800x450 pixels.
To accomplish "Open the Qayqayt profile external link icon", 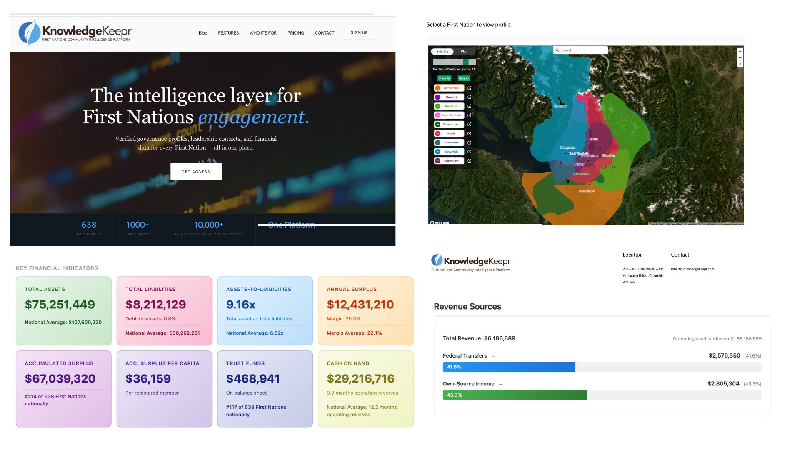I will click(469, 97).
